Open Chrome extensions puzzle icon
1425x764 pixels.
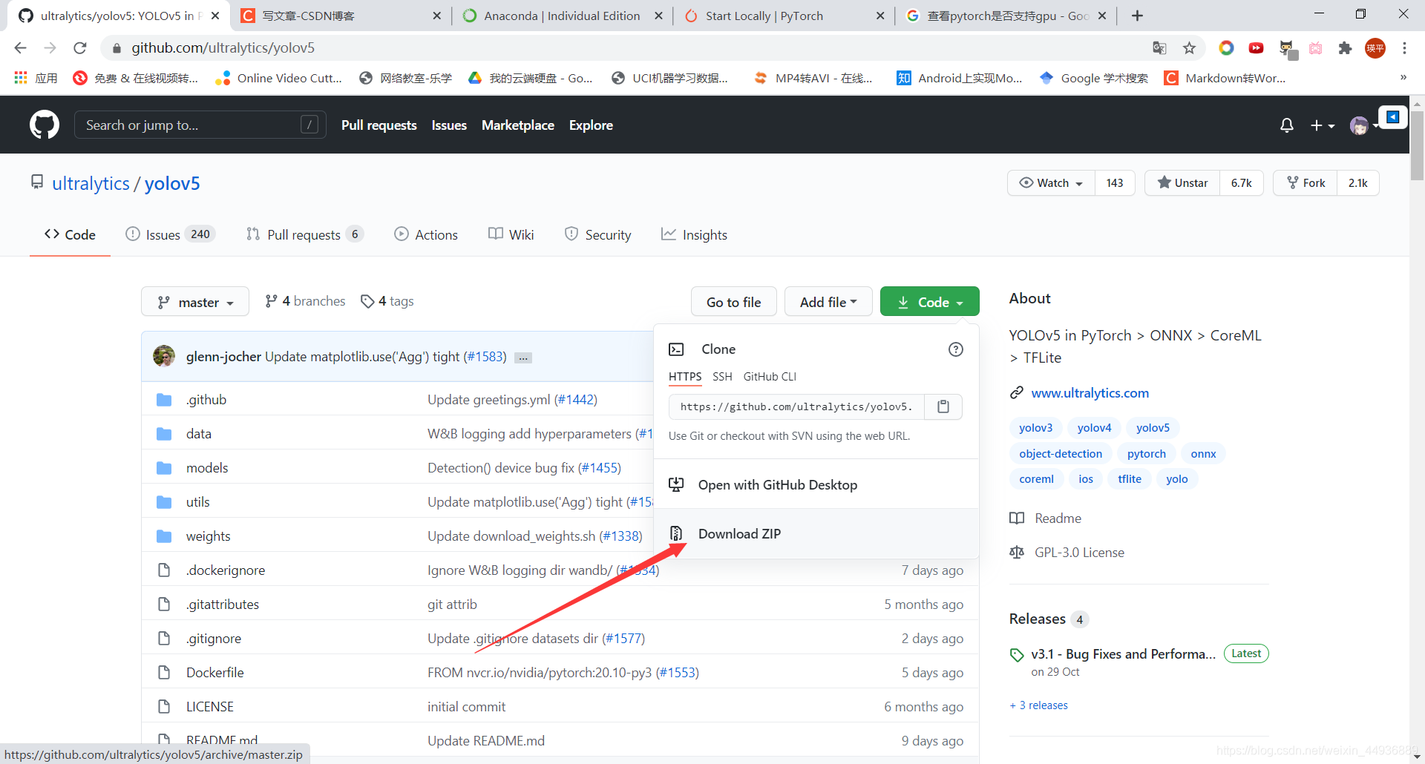pos(1345,48)
